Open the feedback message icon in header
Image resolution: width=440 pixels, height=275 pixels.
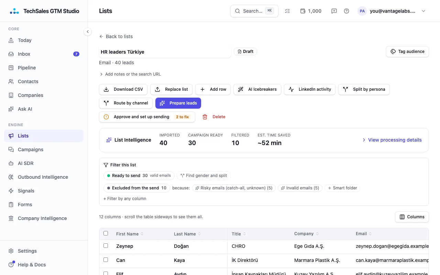(x=334, y=11)
